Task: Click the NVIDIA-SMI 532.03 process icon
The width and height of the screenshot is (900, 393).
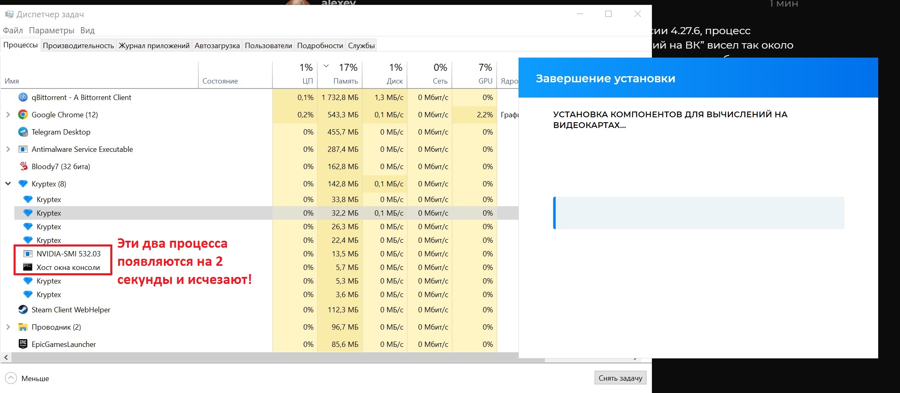Action: tap(28, 254)
